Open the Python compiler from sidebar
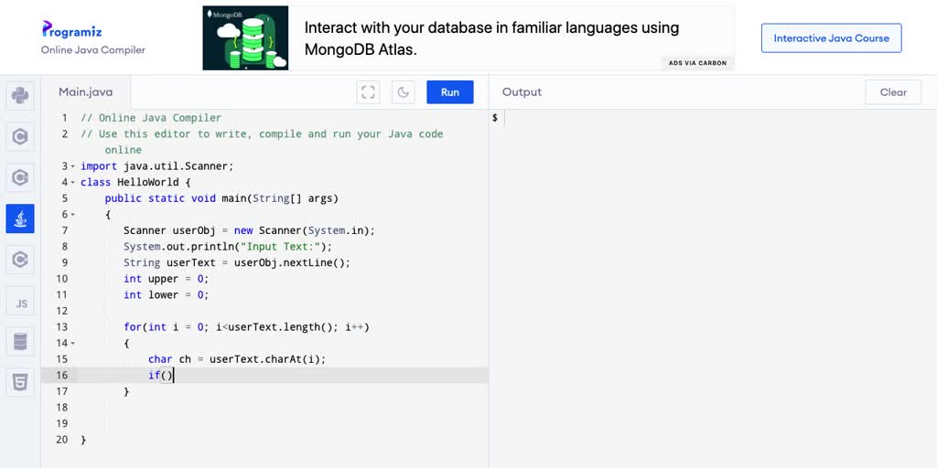Screen dimensions: 937x468 20,95
